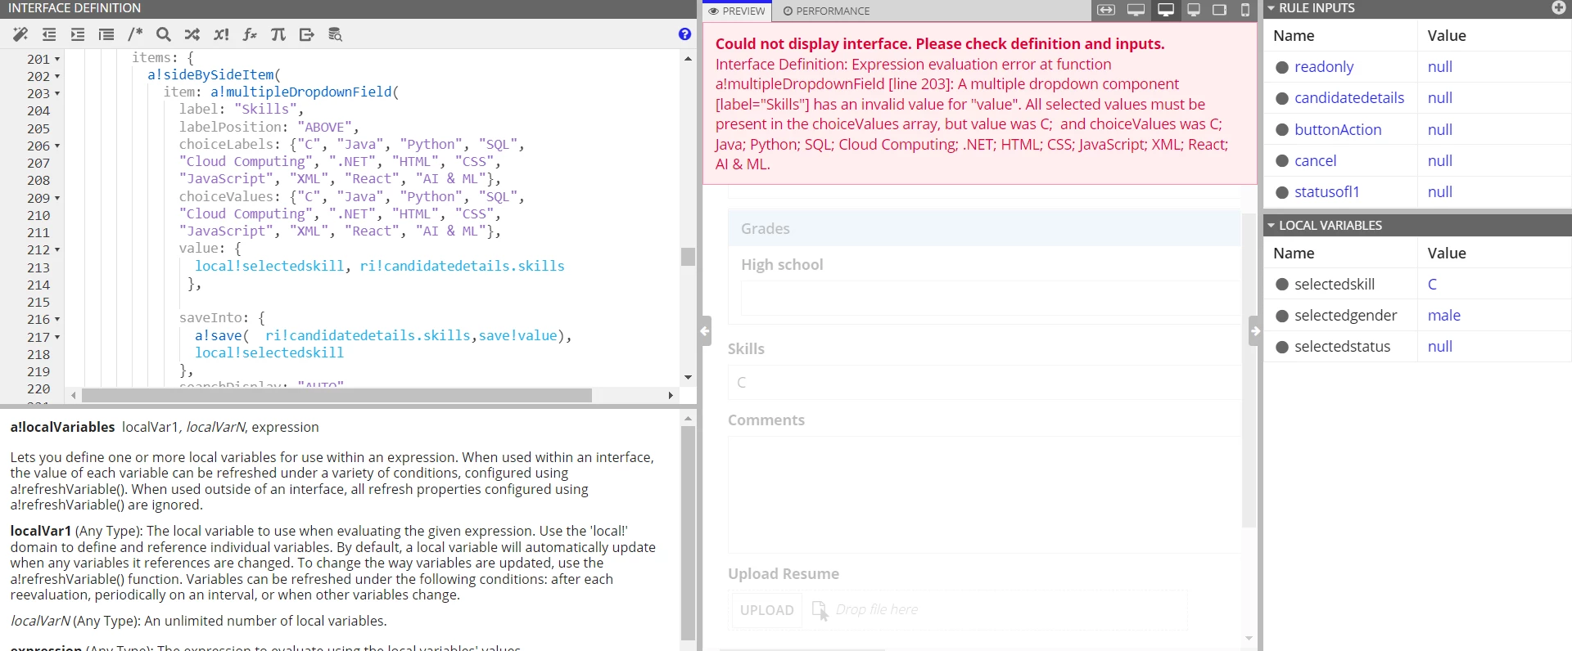Switch to the PREVIEW tab
The image size is (1572, 651).
pyautogui.click(x=737, y=11)
